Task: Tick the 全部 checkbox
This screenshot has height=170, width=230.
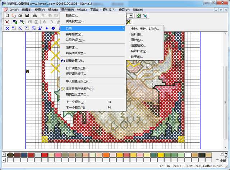Action: coord(217,161)
